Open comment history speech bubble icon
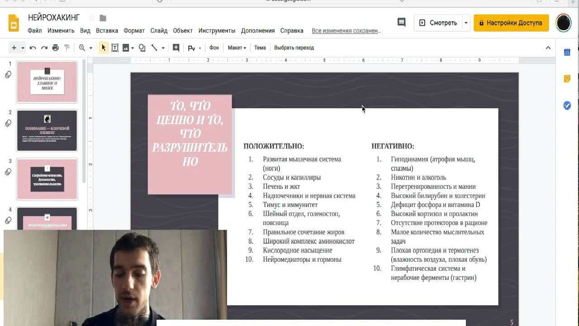Image resolution: width=579 pixels, height=326 pixels. pos(401,23)
